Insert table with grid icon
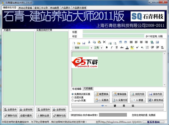The image size is (169, 125). 157,42
